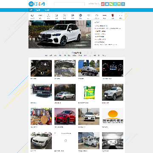Viewport: 153px width, 153px height.
Task: Open the grayscale interior room thumbnail
Action: (113, 141)
